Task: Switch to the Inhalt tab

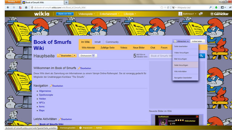Action: tap(98, 42)
